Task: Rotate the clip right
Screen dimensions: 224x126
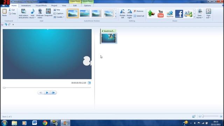Action: tap(129, 14)
